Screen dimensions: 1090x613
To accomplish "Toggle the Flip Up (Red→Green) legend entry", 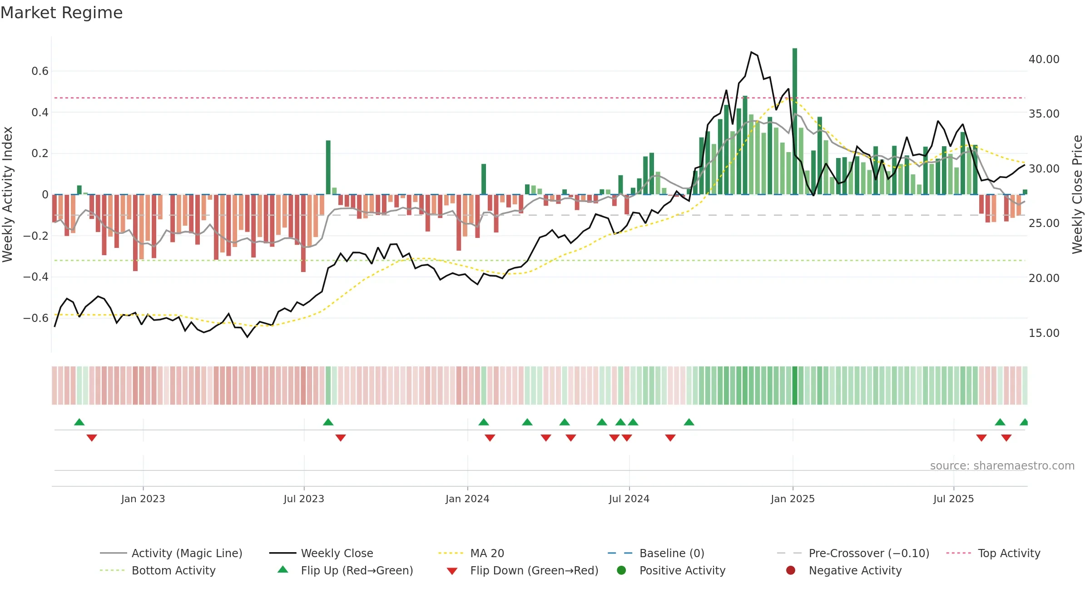I will tap(345, 570).
